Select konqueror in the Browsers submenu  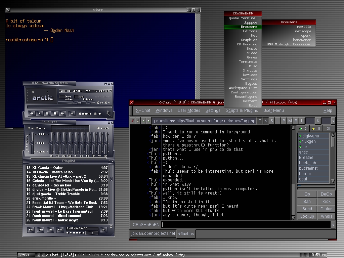click(289, 40)
